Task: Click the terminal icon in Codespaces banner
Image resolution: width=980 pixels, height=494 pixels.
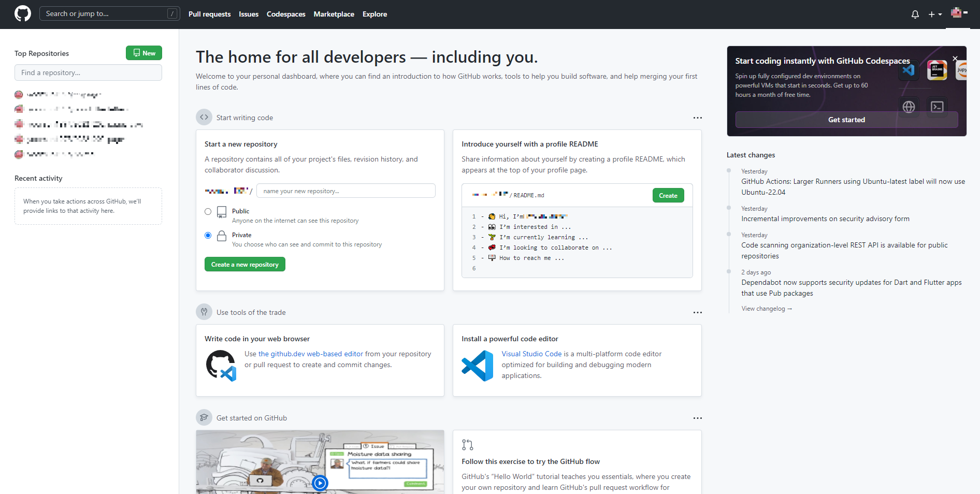Action: [937, 107]
